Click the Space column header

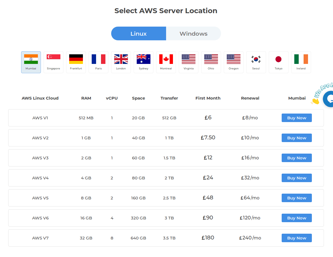click(x=138, y=98)
